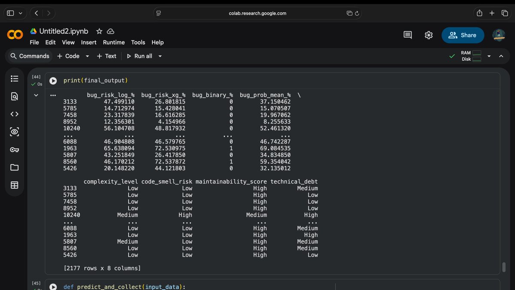Click the value 69.084535 in output
This screenshot has height=290, width=515.
click(276, 148)
